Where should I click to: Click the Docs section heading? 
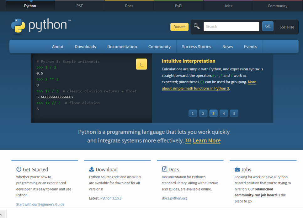pyautogui.click(x=174, y=170)
